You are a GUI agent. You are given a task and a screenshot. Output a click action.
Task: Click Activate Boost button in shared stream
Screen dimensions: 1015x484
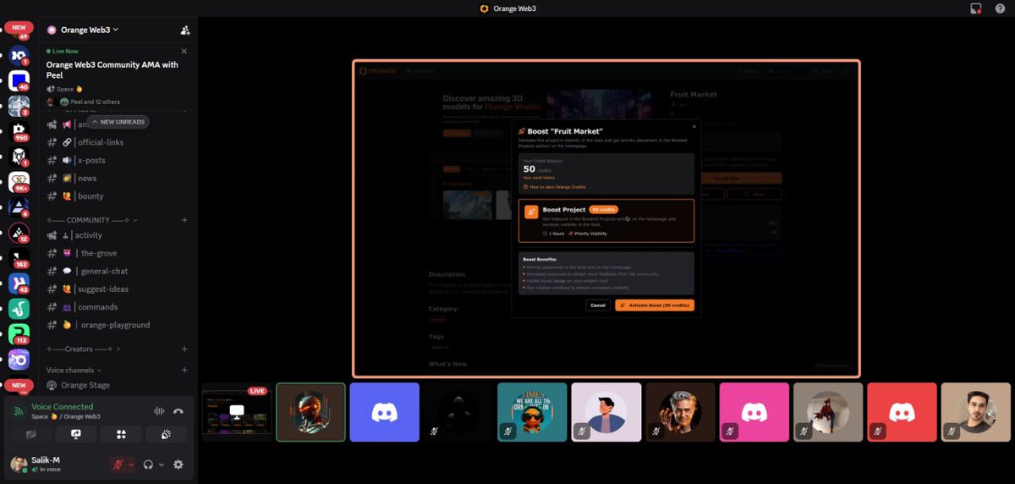tap(654, 305)
